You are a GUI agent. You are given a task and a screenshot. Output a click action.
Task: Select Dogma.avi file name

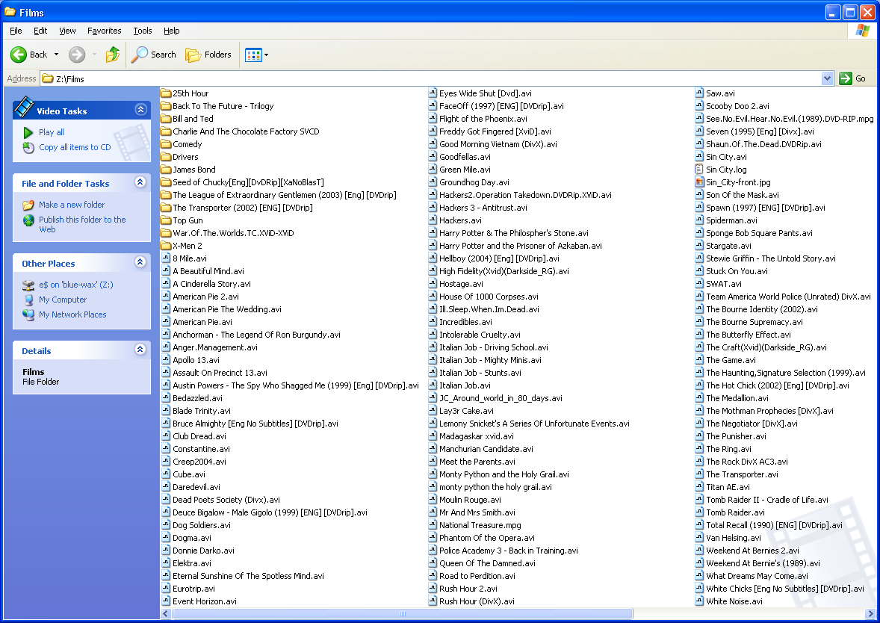(192, 538)
